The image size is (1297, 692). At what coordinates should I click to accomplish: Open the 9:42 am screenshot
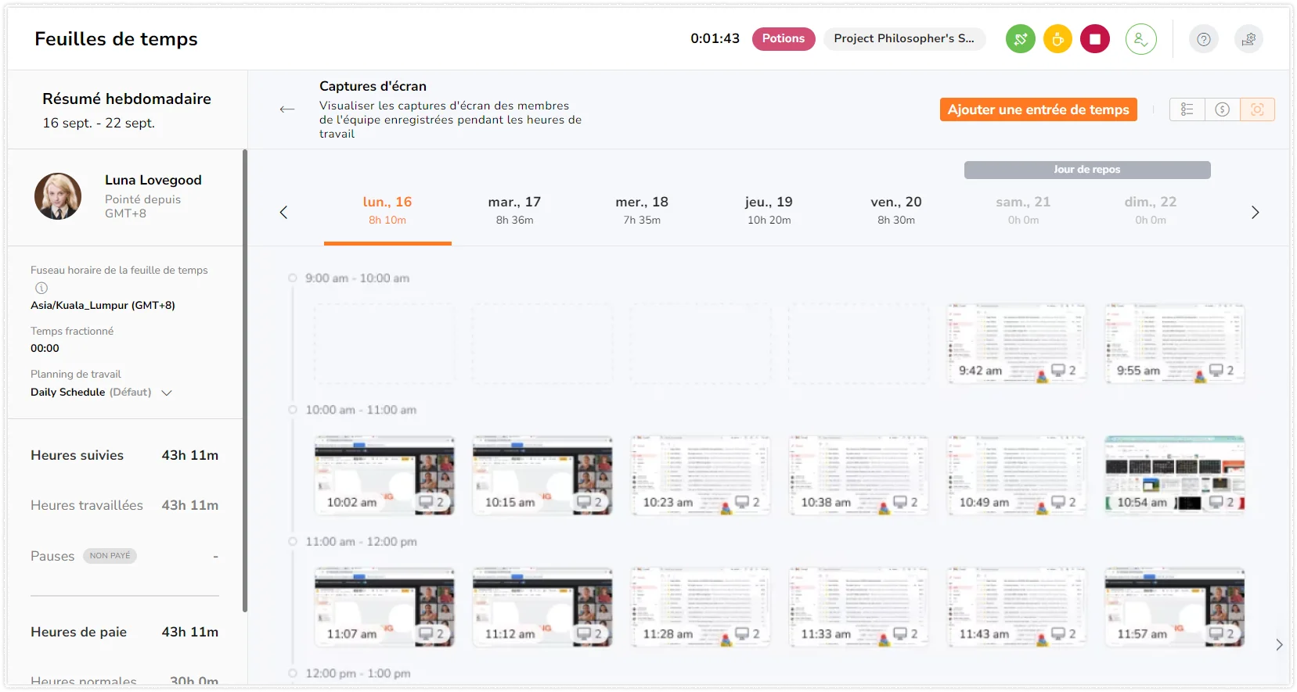tap(1016, 343)
